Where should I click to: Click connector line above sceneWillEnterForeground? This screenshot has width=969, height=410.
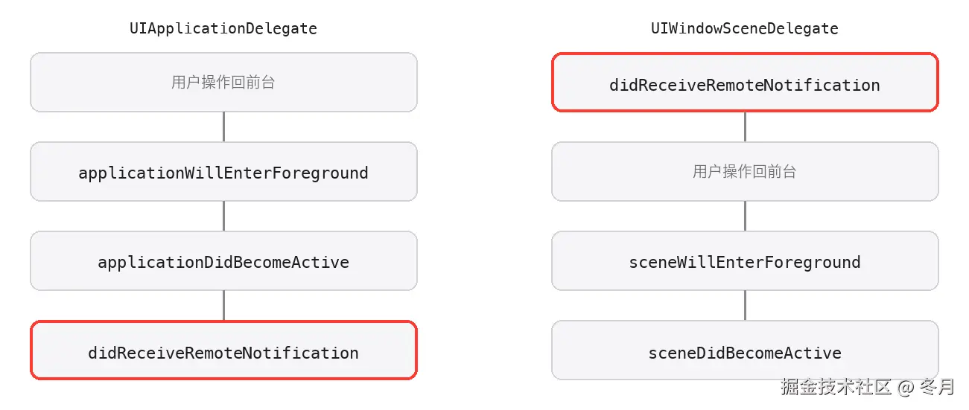point(745,216)
